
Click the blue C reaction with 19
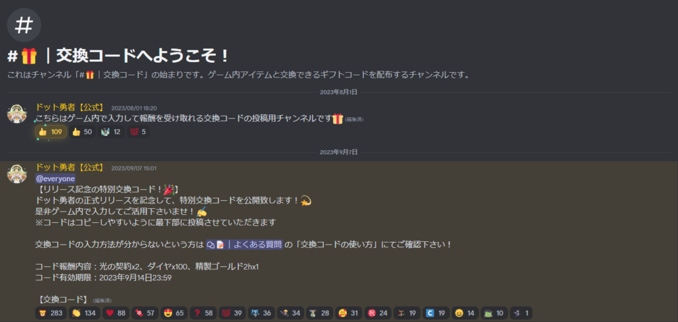click(436, 313)
